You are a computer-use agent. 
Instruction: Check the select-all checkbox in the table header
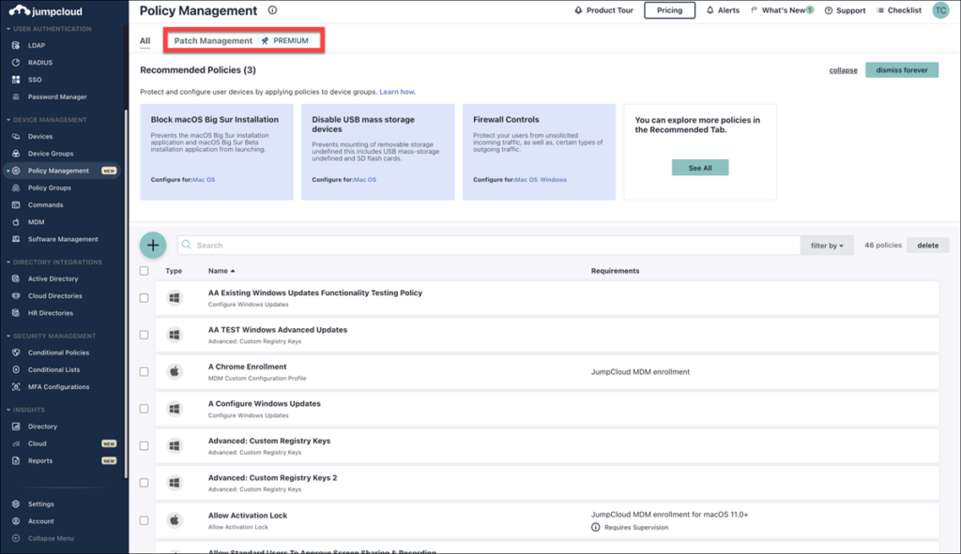pyautogui.click(x=143, y=270)
